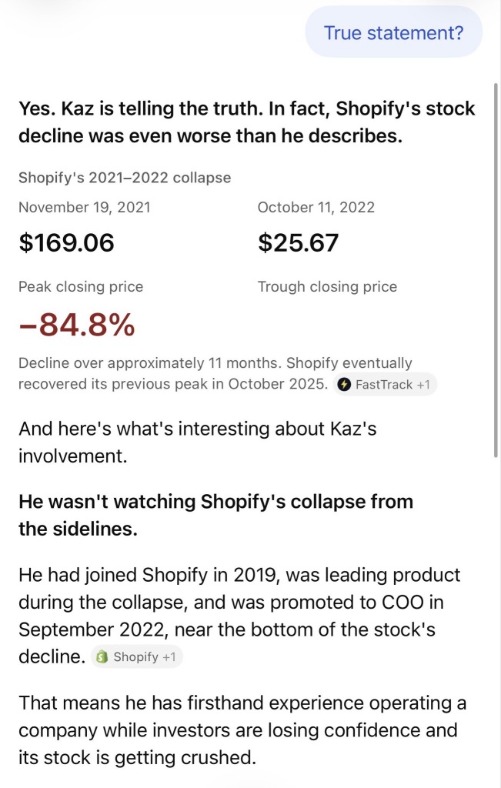Click the "And here's what's interesting" paragraph
The image size is (501, 788).
(x=198, y=442)
